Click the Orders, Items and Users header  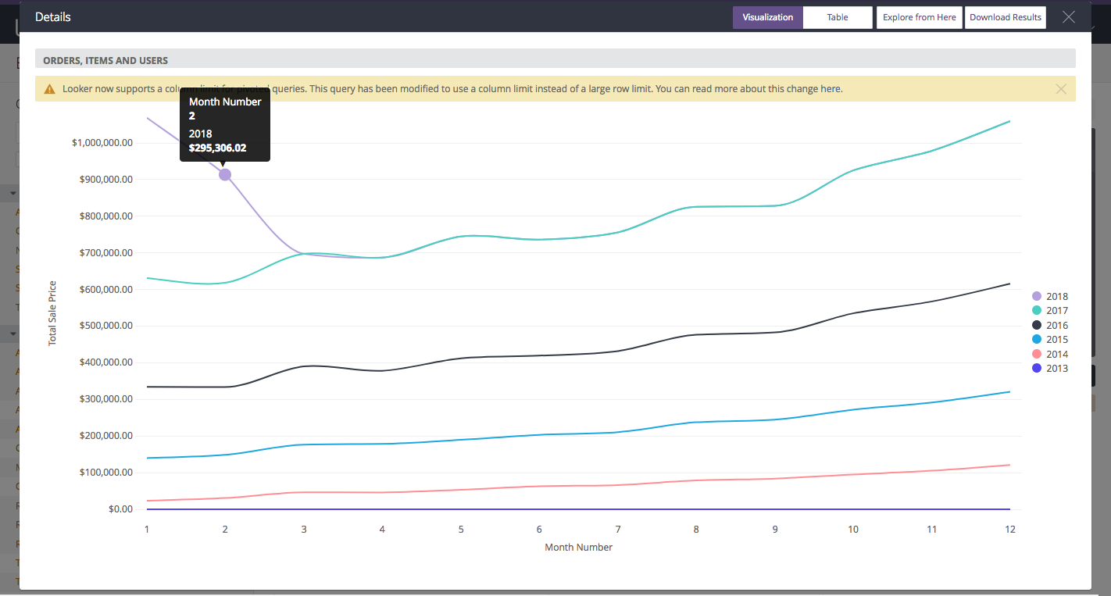point(105,60)
